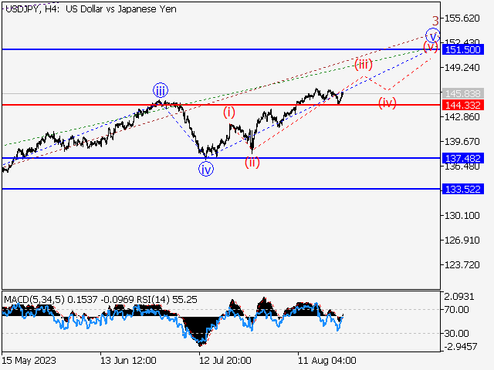The width and height of the screenshot is (494, 370).
Task: Select the red (iv) wave label
Action: [x=387, y=103]
